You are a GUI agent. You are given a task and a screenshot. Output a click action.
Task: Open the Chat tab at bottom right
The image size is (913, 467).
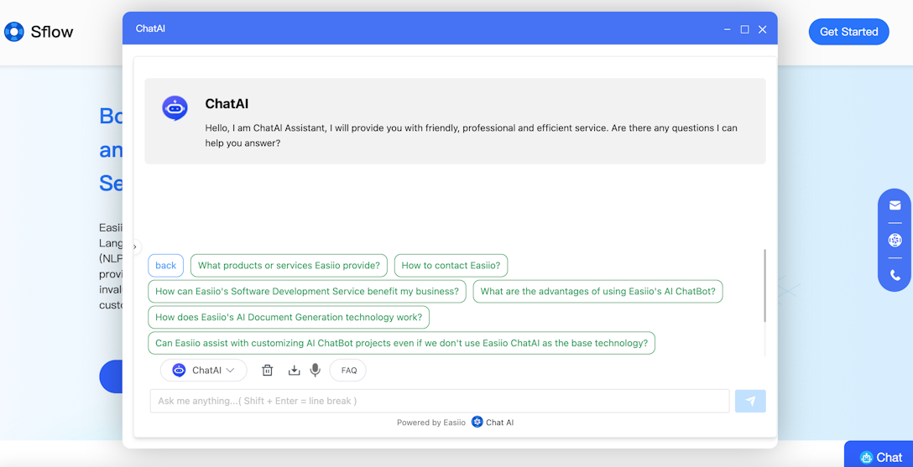[x=880, y=457]
